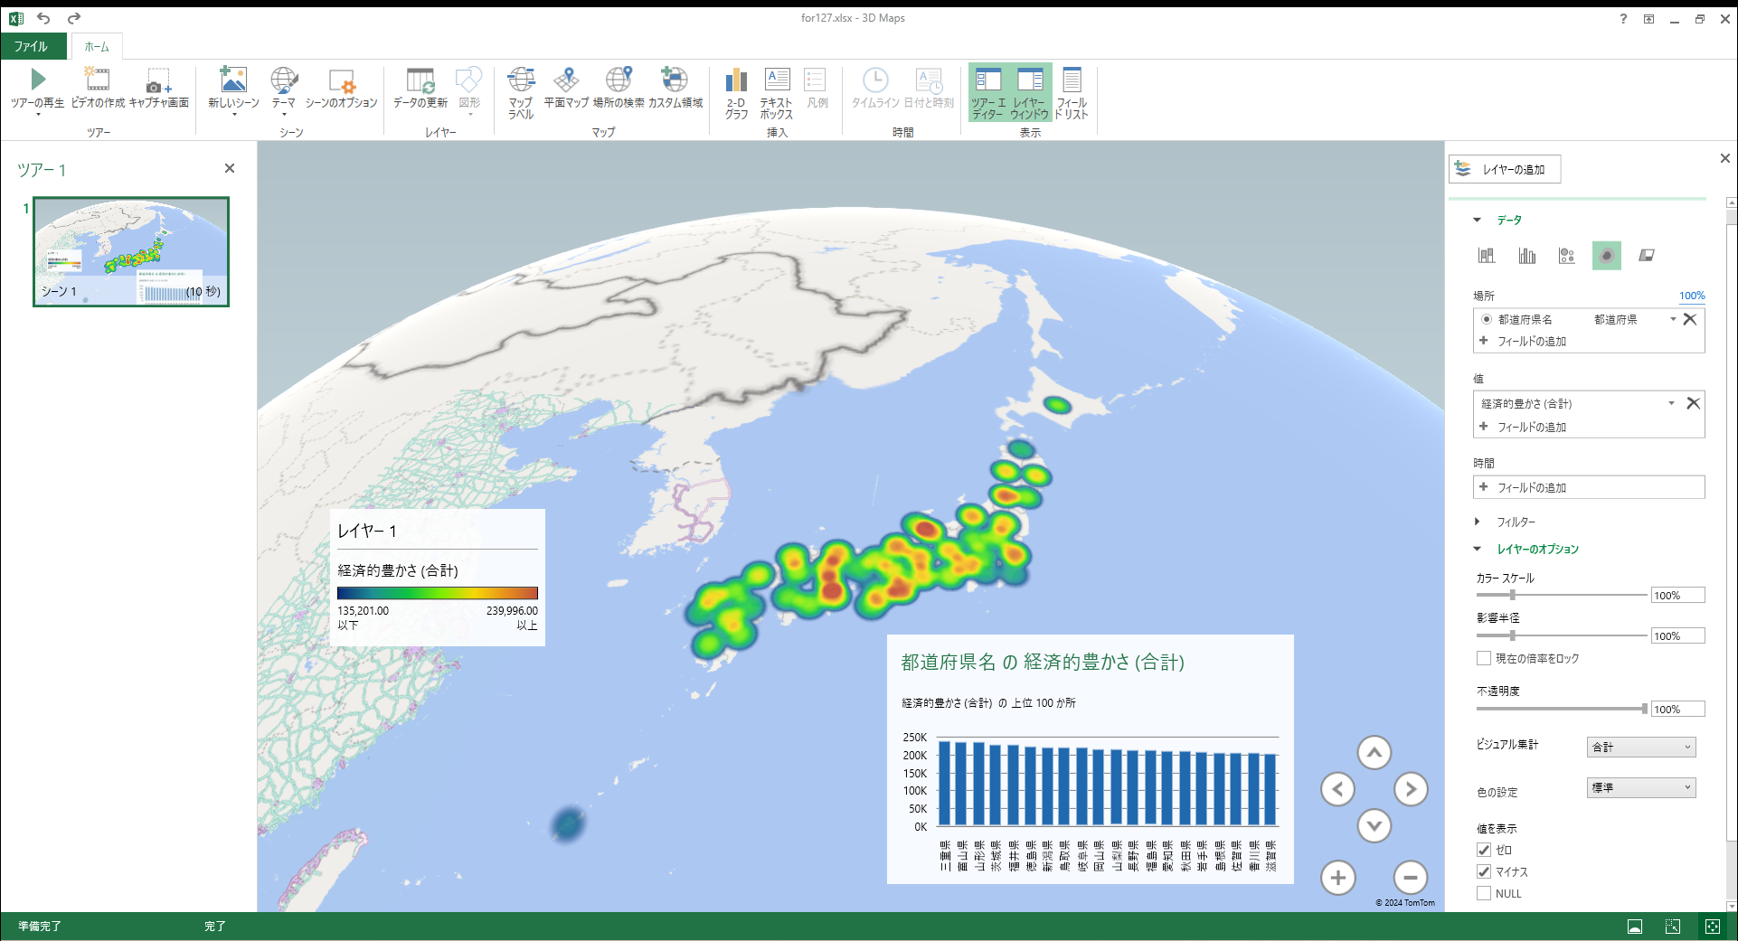Uncheck the ゼロ show values checkbox
The width and height of the screenshot is (1738, 941).
coord(1484,850)
